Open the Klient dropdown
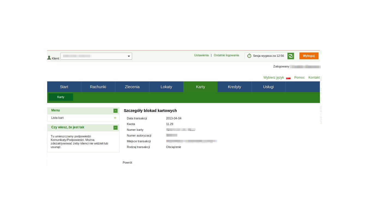The height and width of the screenshot is (216, 369). 96,56
